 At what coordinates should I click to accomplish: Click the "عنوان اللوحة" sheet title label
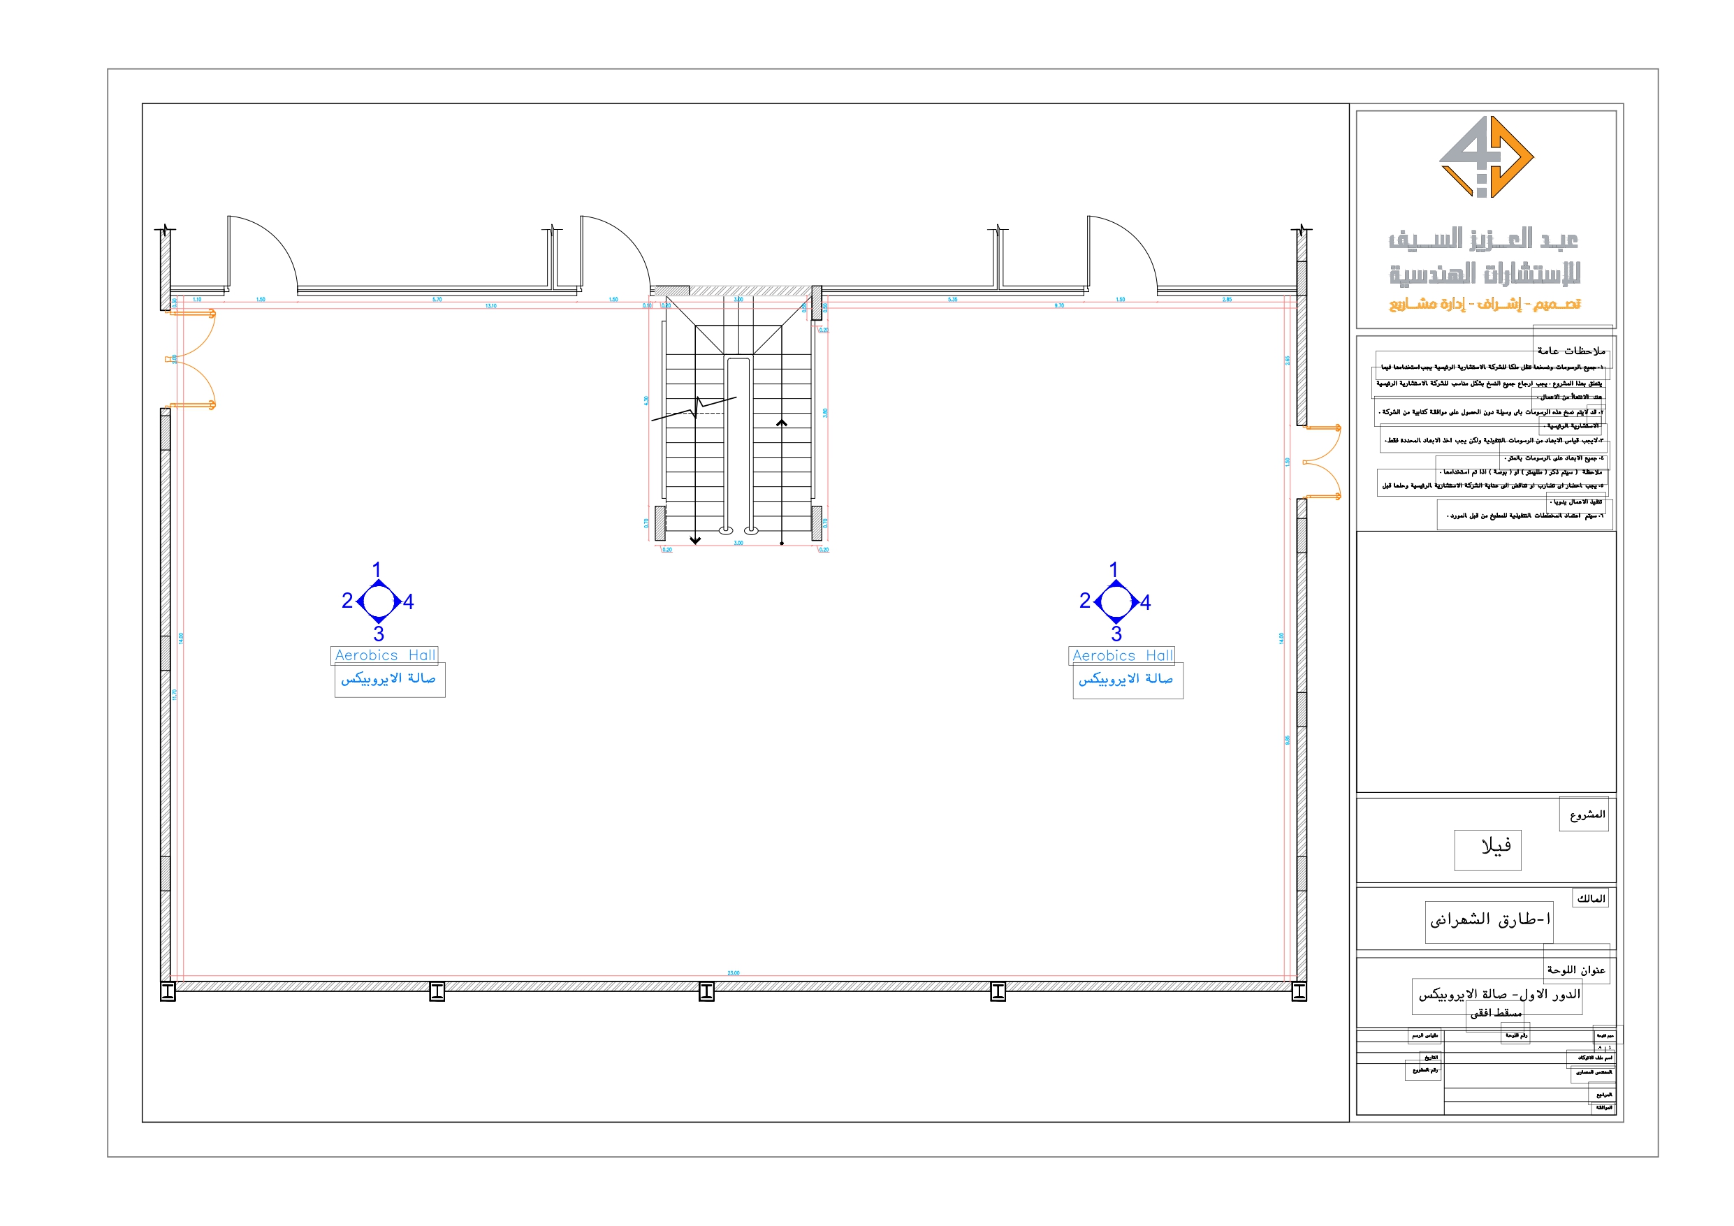(x=1576, y=970)
